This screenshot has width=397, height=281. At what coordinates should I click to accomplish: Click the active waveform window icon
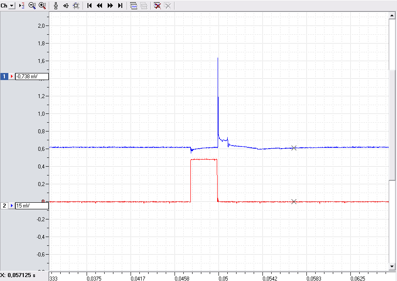[133, 6]
